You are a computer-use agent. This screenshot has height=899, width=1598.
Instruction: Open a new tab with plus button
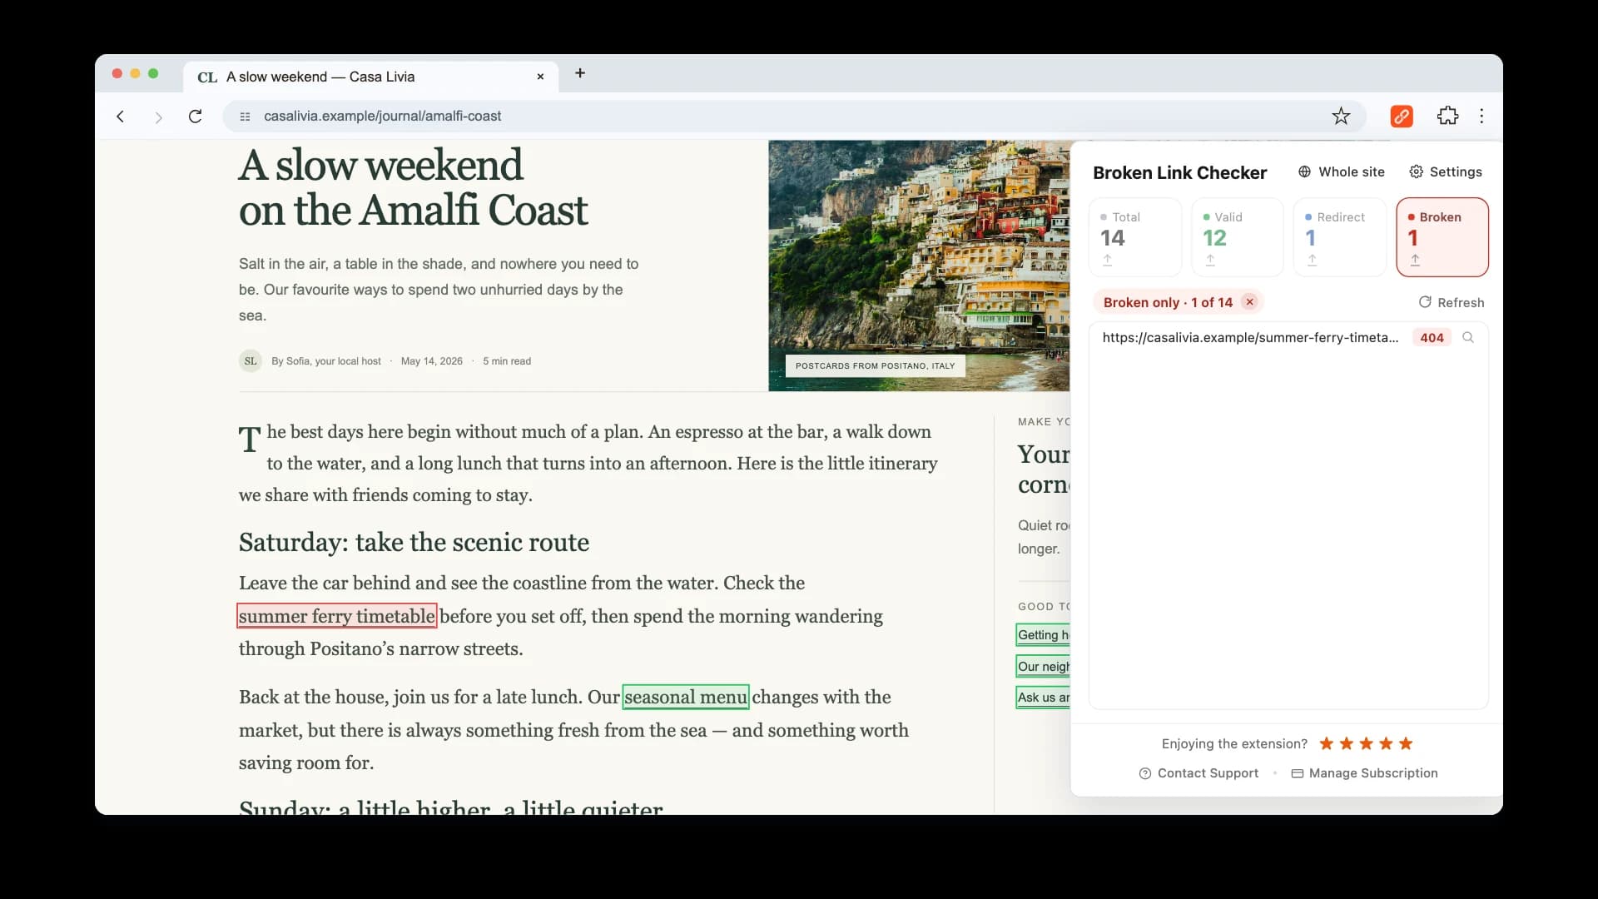coord(580,73)
